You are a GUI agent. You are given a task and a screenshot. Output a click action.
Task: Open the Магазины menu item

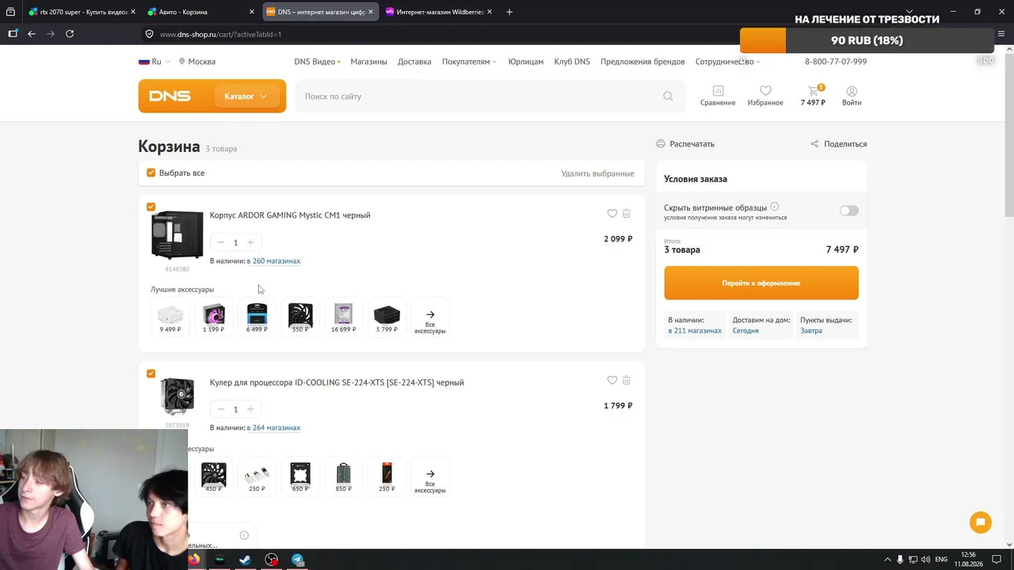click(369, 62)
